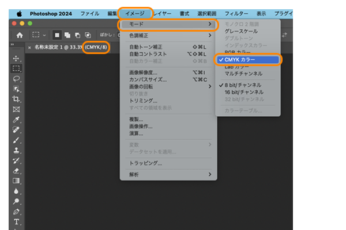
Task: Choose Intersect with selection mode icon
Action: click(88, 35)
